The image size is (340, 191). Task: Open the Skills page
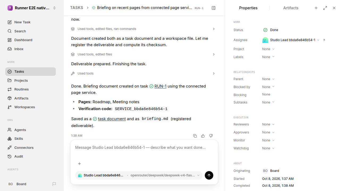(31, 139)
